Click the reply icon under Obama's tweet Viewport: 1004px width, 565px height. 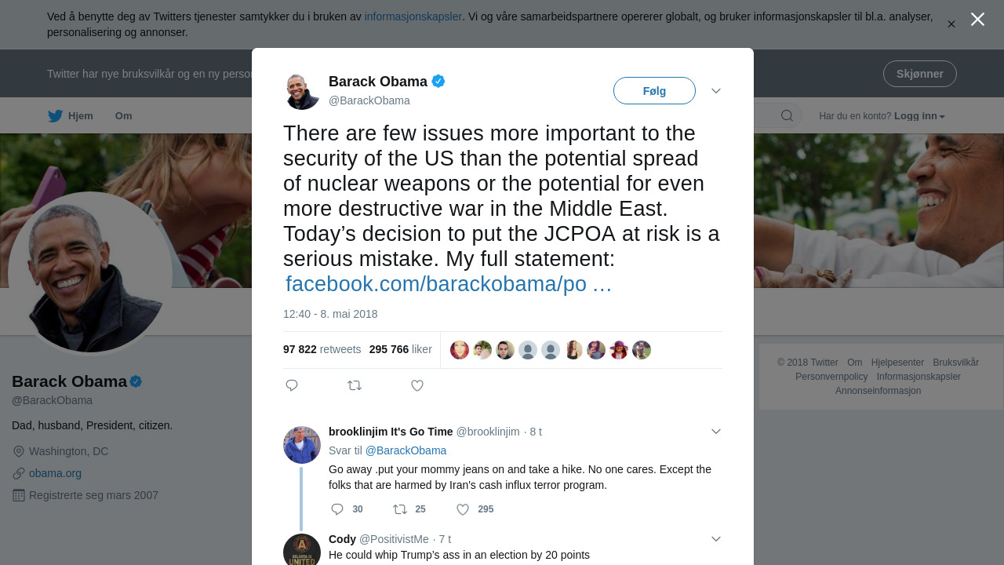pos(292,385)
